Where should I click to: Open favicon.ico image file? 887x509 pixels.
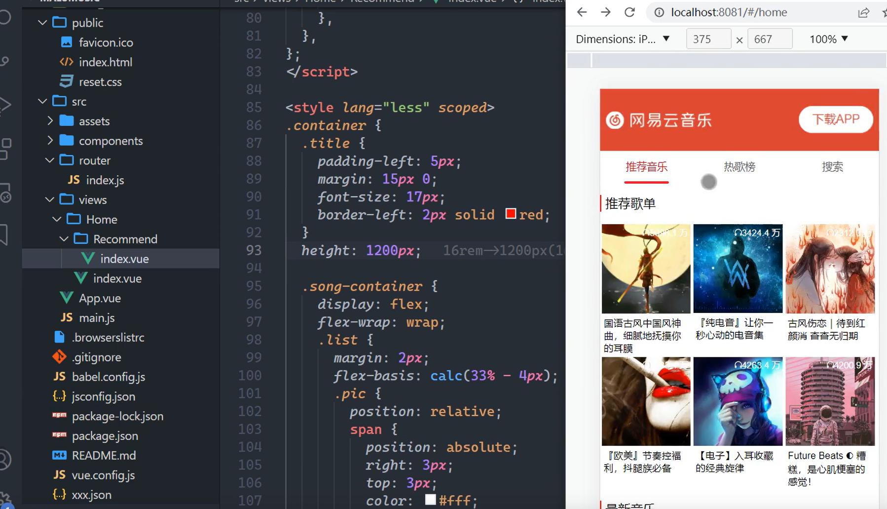click(x=106, y=42)
